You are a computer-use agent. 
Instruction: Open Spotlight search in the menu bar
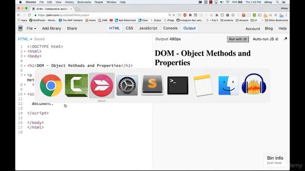[277, 2]
